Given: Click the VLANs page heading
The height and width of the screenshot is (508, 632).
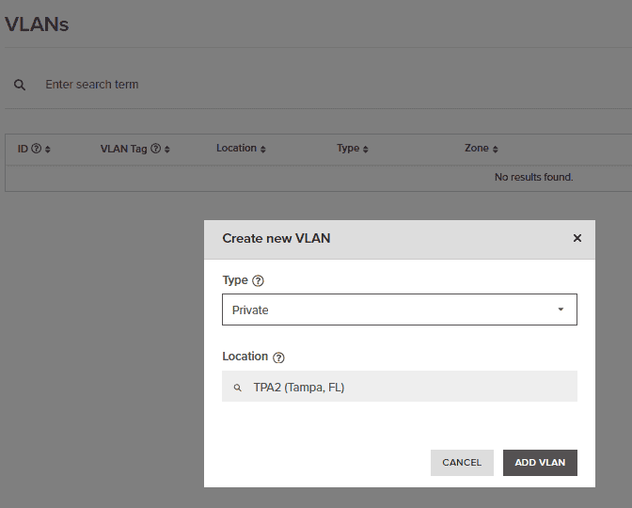Looking at the screenshot, I should (37, 24).
